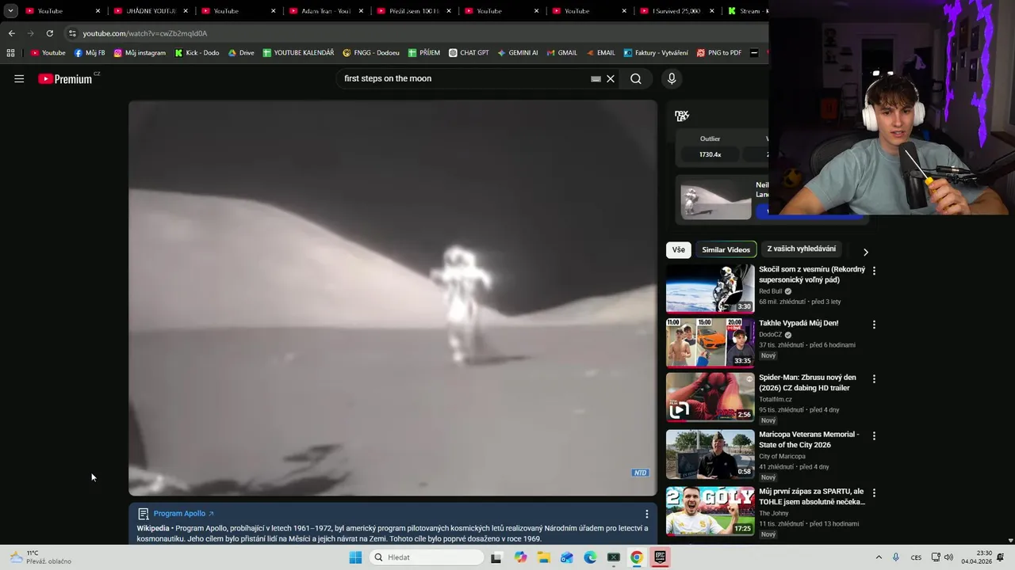The width and height of the screenshot is (1015, 570).
Task: Go back in the Chrome browser
Action: pyautogui.click(x=11, y=33)
